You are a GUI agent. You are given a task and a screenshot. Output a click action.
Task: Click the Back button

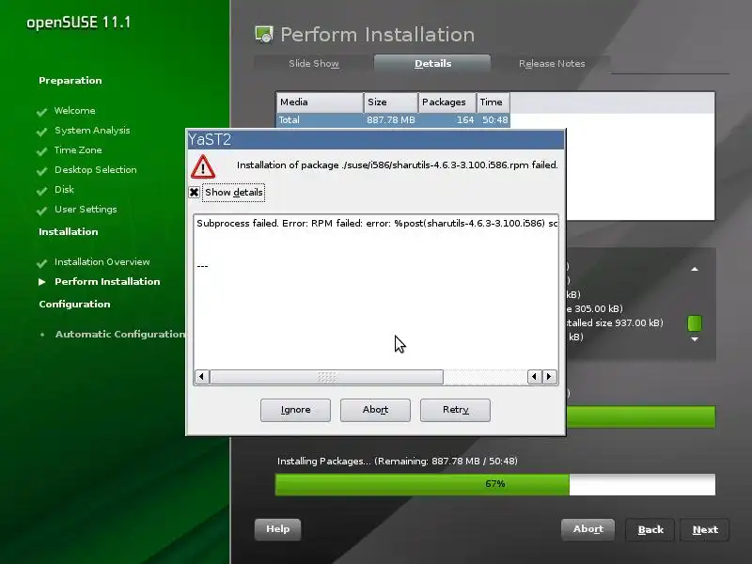click(x=650, y=529)
